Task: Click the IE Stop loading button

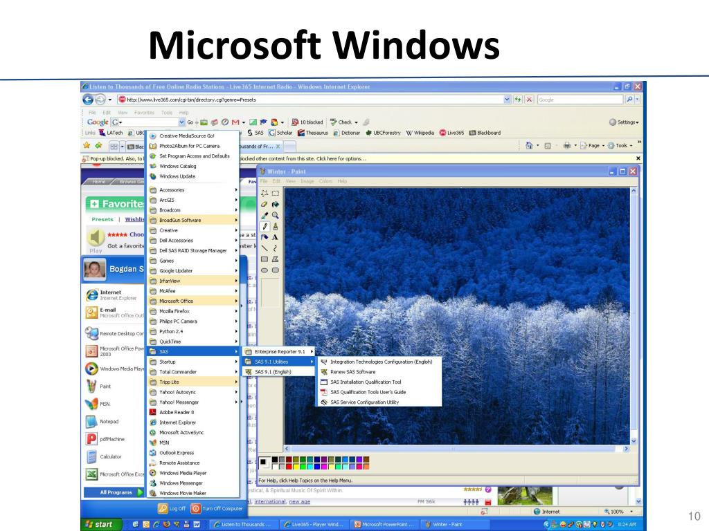Action: 529,100
